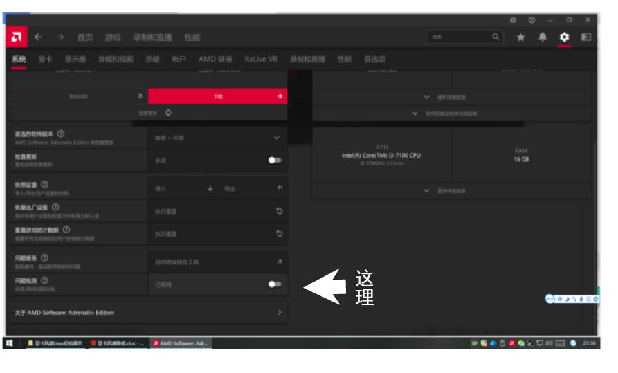Go back with the left arrow

38,37
